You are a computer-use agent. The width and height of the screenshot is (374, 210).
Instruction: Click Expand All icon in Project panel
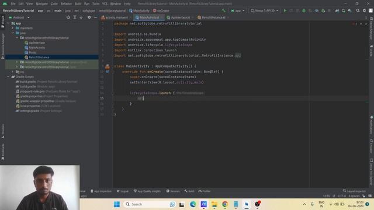tap(75, 17)
